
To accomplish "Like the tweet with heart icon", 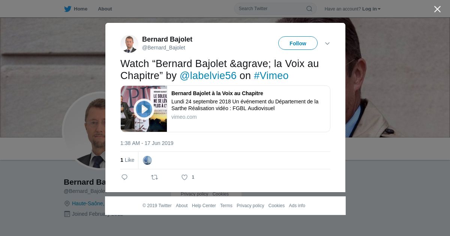I will coord(184,177).
